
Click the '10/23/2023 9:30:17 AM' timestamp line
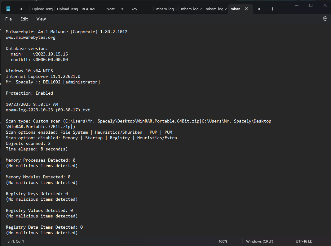pyautogui.click(x=32, y=104)
